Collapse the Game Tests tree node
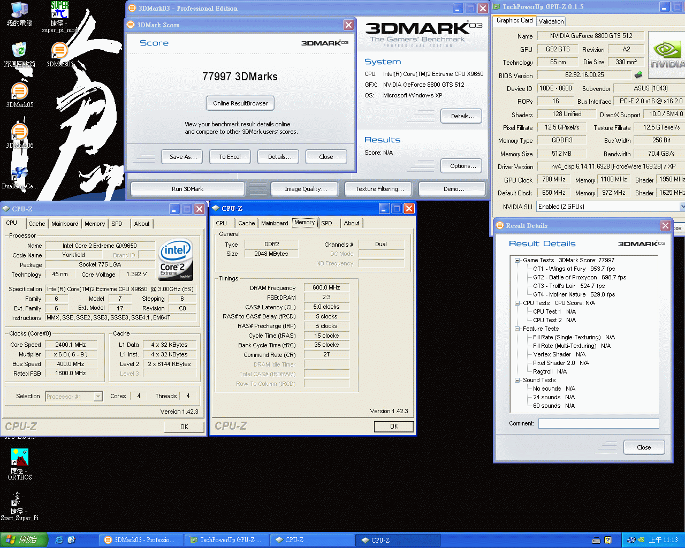This screenshot has height=548, width=685. (517, 260)
